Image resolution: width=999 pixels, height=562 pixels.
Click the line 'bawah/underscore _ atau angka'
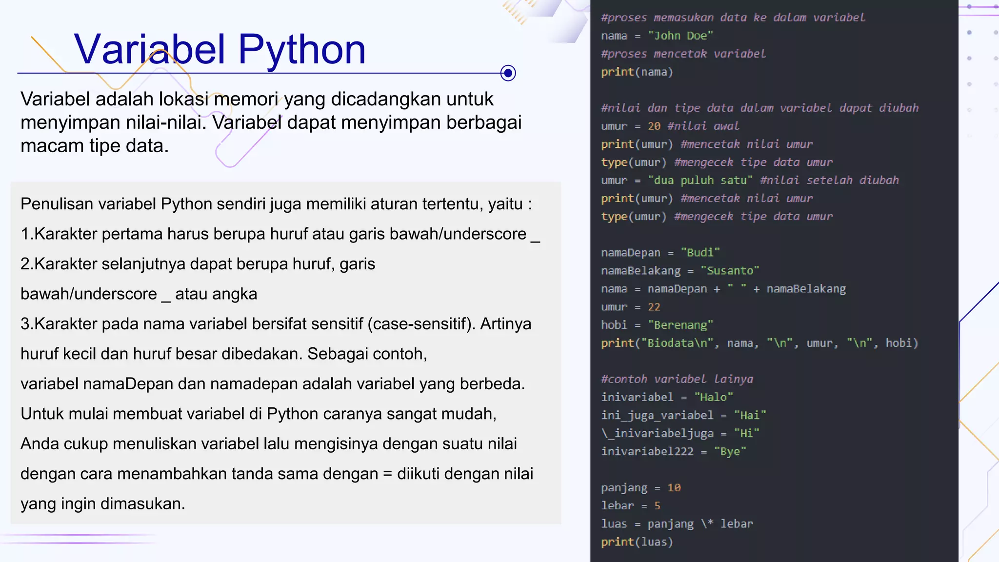139,294
